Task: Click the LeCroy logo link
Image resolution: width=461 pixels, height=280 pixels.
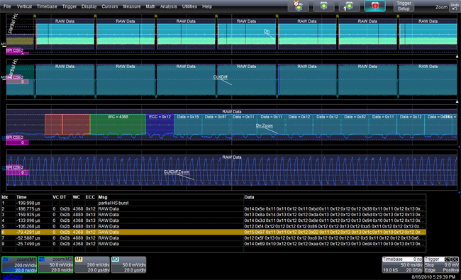Action: (13, 276)
